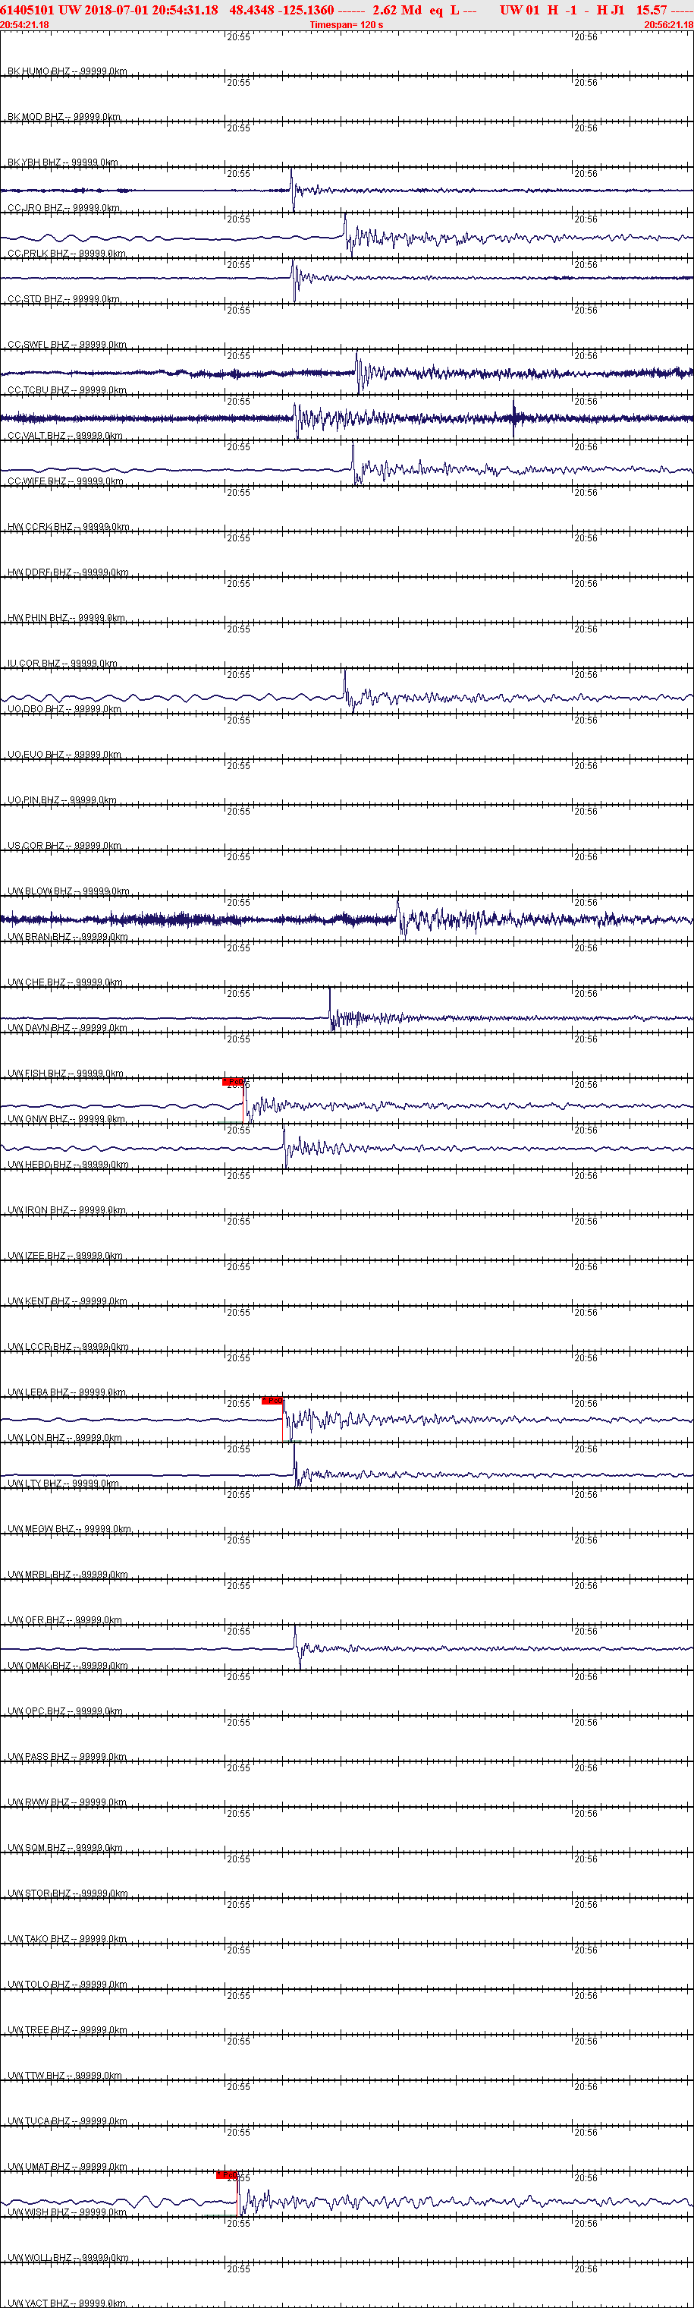Select the UW.DAVN.BHZ station label

(x=68, y=1028)
